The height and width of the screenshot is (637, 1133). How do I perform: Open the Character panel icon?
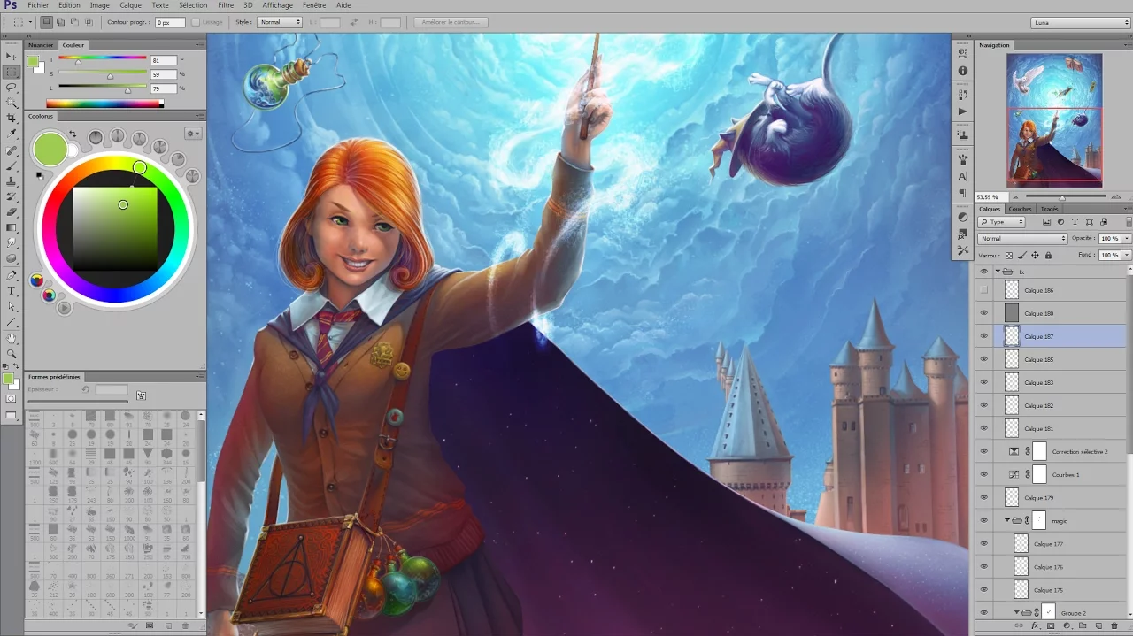click(963, 177)
